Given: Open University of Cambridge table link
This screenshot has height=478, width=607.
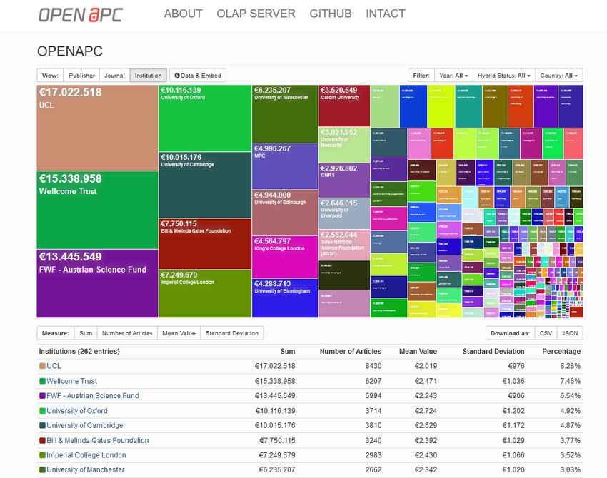Looking at the screenshot, I should [85, 425].
